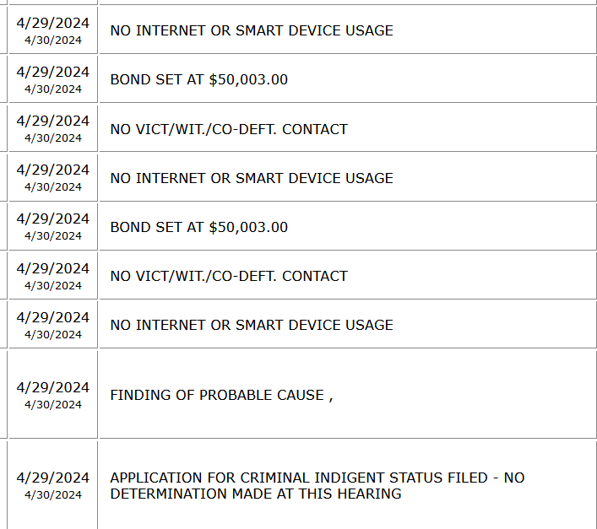
Task: Click 4/29/2024 date beside FINDING OF PROBABLE CAUSE
Action: coord(52,387)
